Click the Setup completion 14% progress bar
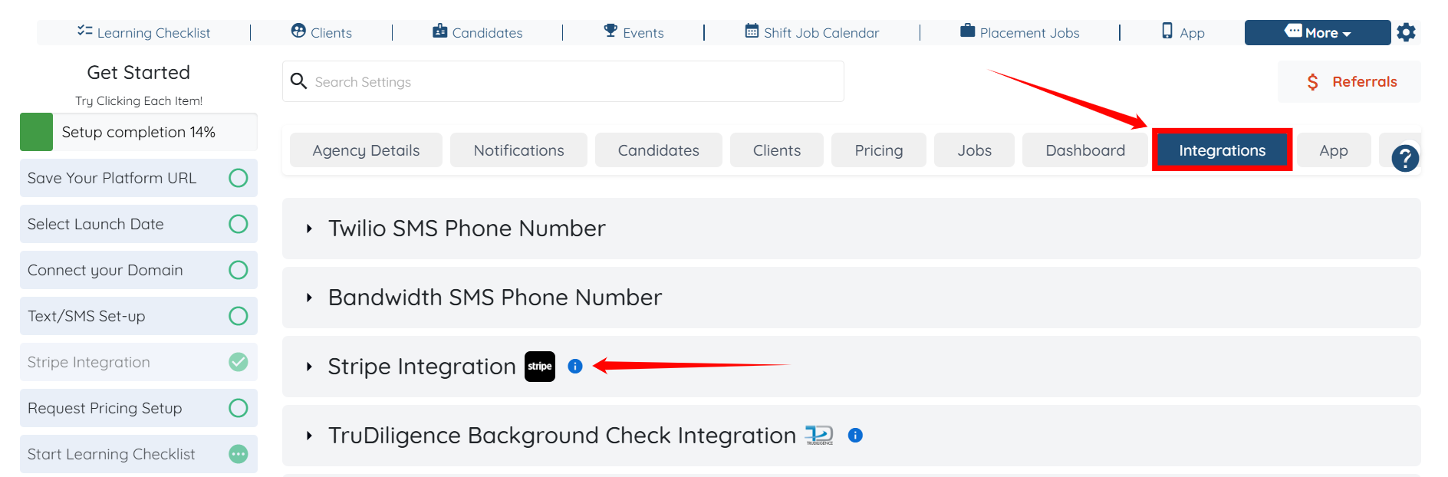The height and width of the screenshot is (477, 1448). 138,132
